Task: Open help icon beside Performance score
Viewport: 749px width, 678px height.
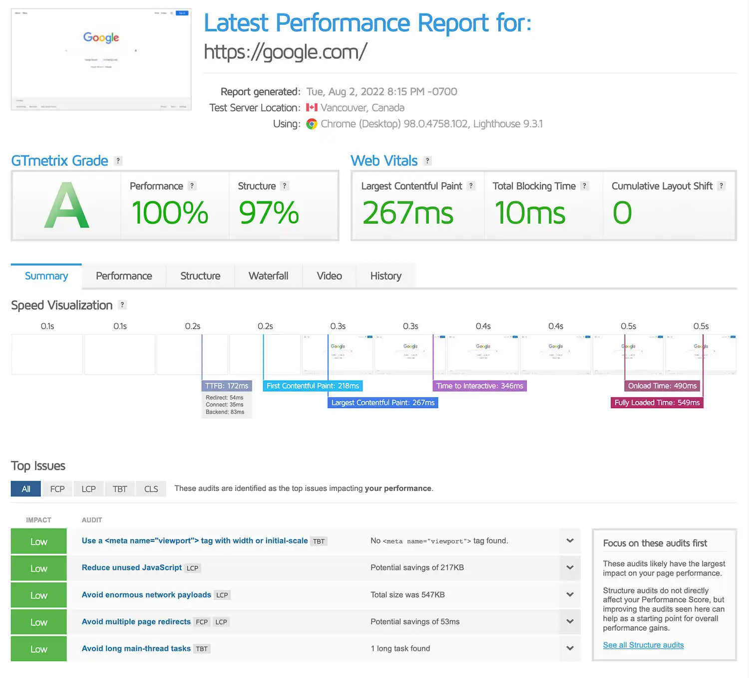Action: pos(192,186)
